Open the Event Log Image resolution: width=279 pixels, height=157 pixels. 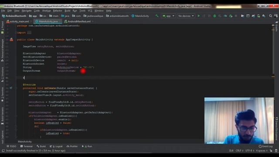[x=265, y=147]
